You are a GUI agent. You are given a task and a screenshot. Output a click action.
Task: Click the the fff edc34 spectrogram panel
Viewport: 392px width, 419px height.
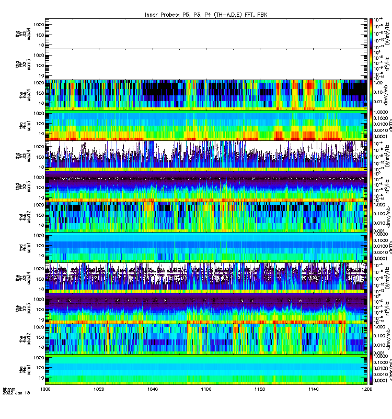(206, 278)
